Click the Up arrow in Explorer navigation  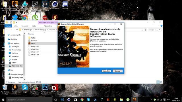click(17, 30)
